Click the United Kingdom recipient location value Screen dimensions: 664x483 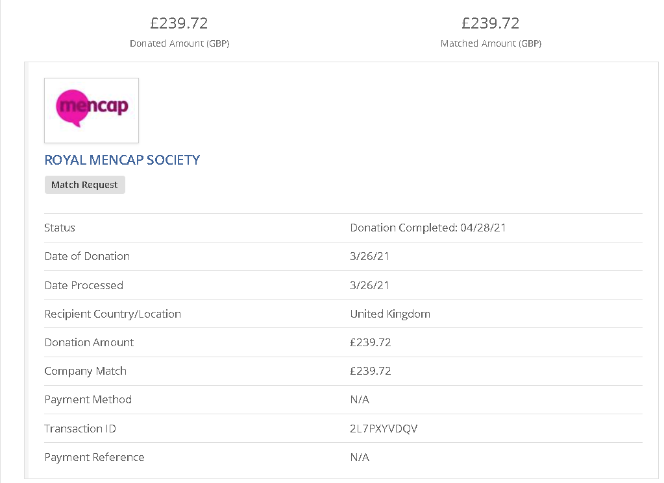pyautogui.click(x=390, y=314)
